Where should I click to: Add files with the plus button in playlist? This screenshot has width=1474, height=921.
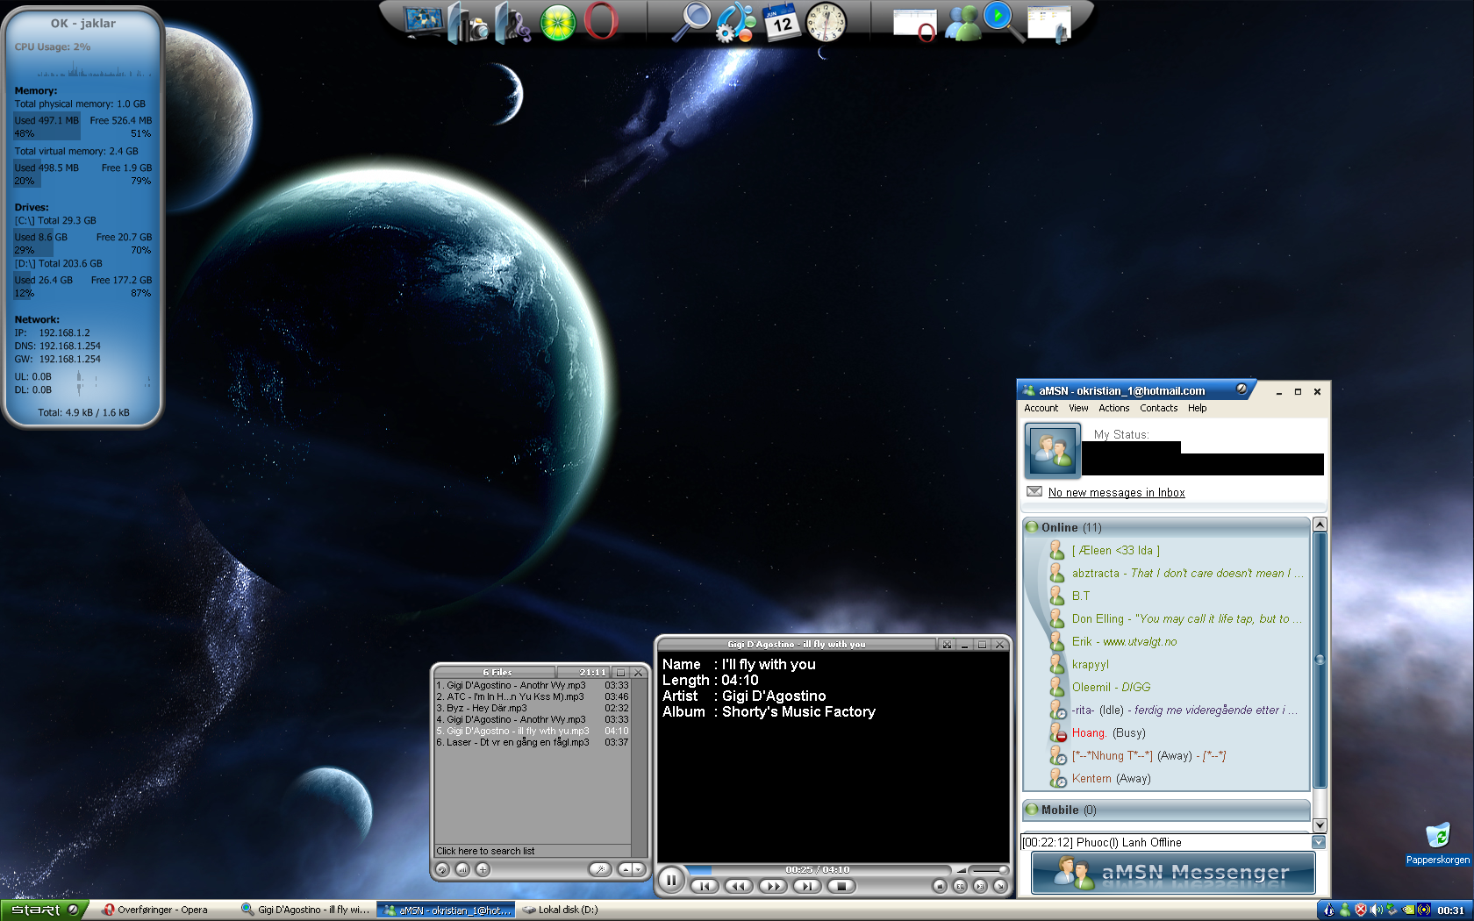[x=483, y=869]
